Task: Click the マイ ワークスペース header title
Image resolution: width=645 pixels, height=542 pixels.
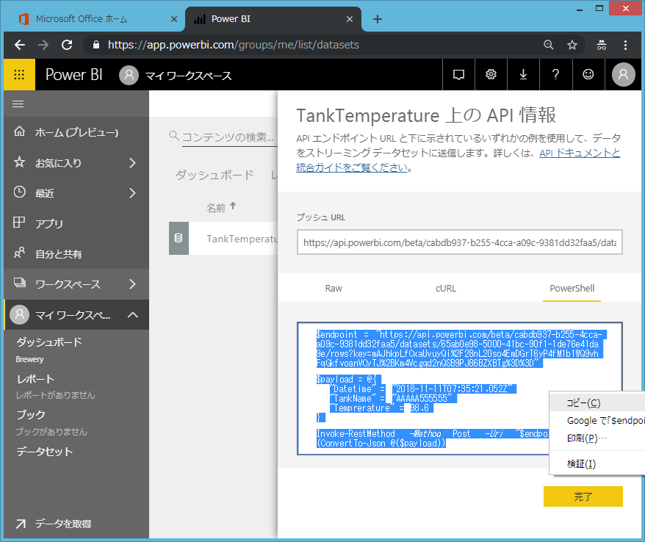Action: pos(188,76)
